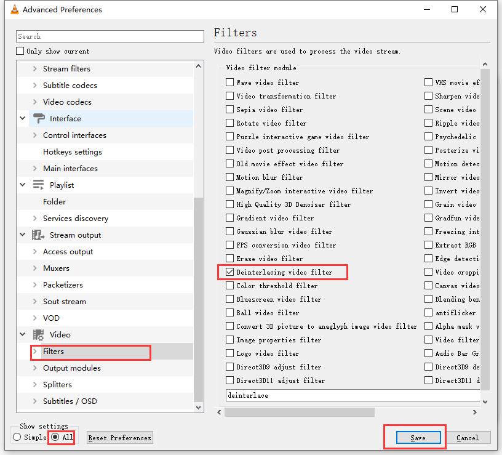This screenshot has width=502, height=455.
Task: Click the Interface category paint roller icon
Action: [x=39, y=119]
